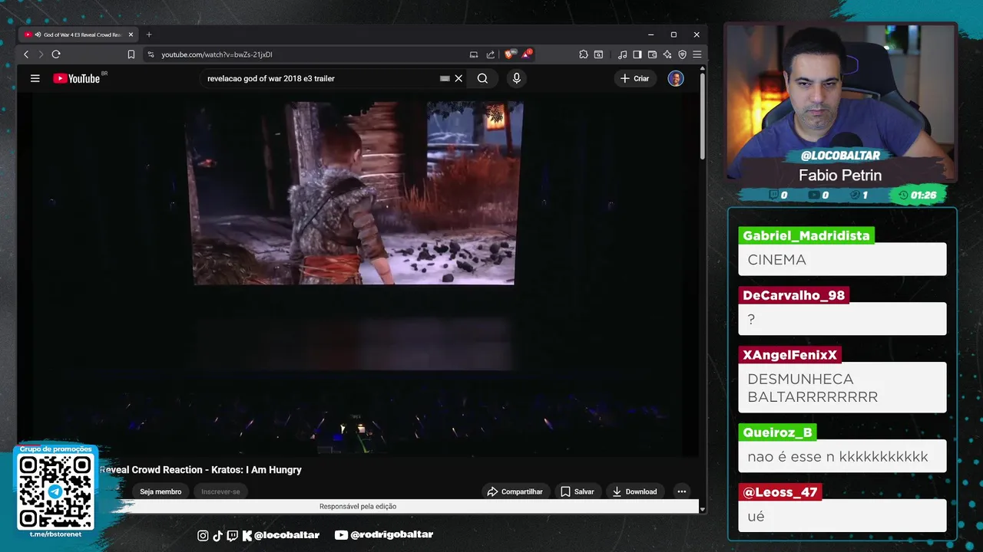Go forward to the next page
The height and width of the screenshot is (552, 983).
41,54
